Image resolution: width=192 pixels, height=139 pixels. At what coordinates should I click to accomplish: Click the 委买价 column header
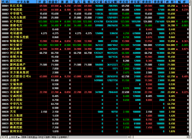pos(124,2)
